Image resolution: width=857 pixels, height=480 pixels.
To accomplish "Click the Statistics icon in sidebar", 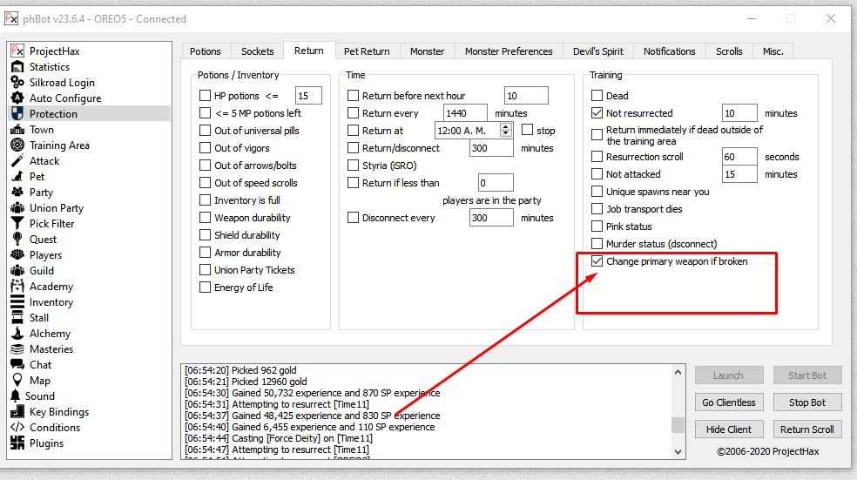I will pos(17,67).
